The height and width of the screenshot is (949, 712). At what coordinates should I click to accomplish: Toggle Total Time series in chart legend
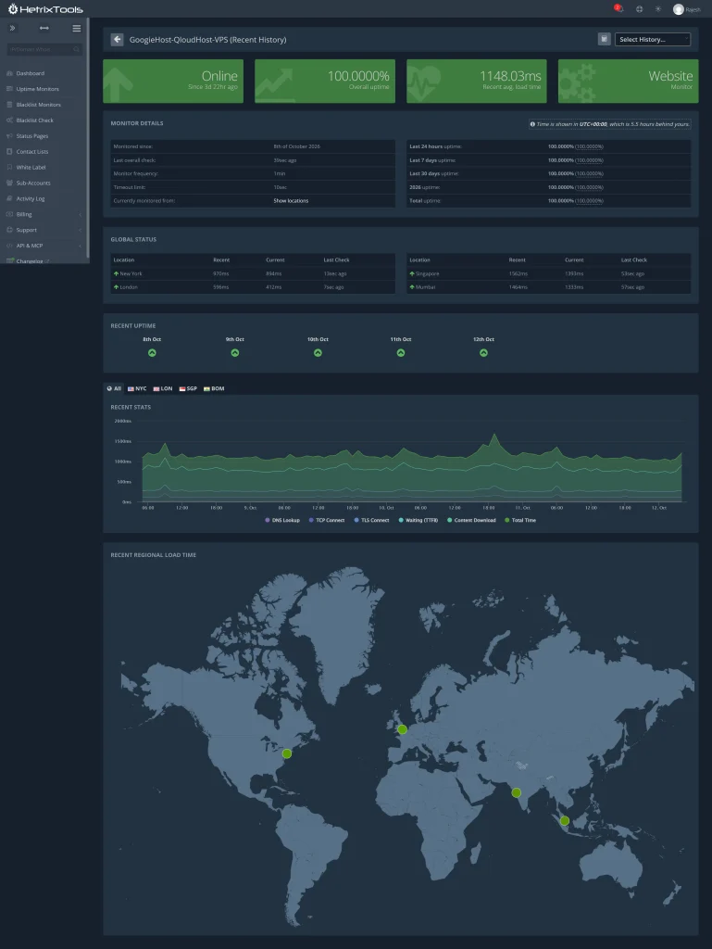(x=520, y=520)
